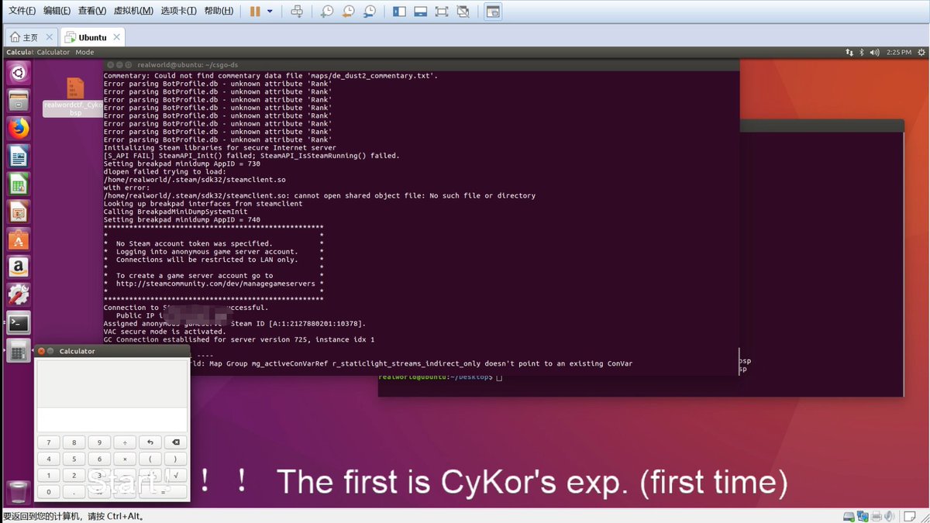Viewport: 930px width, 523px height.
Task: Close the 主页 tab with its X
Action: pyautogui.click(x=50, y=37)
